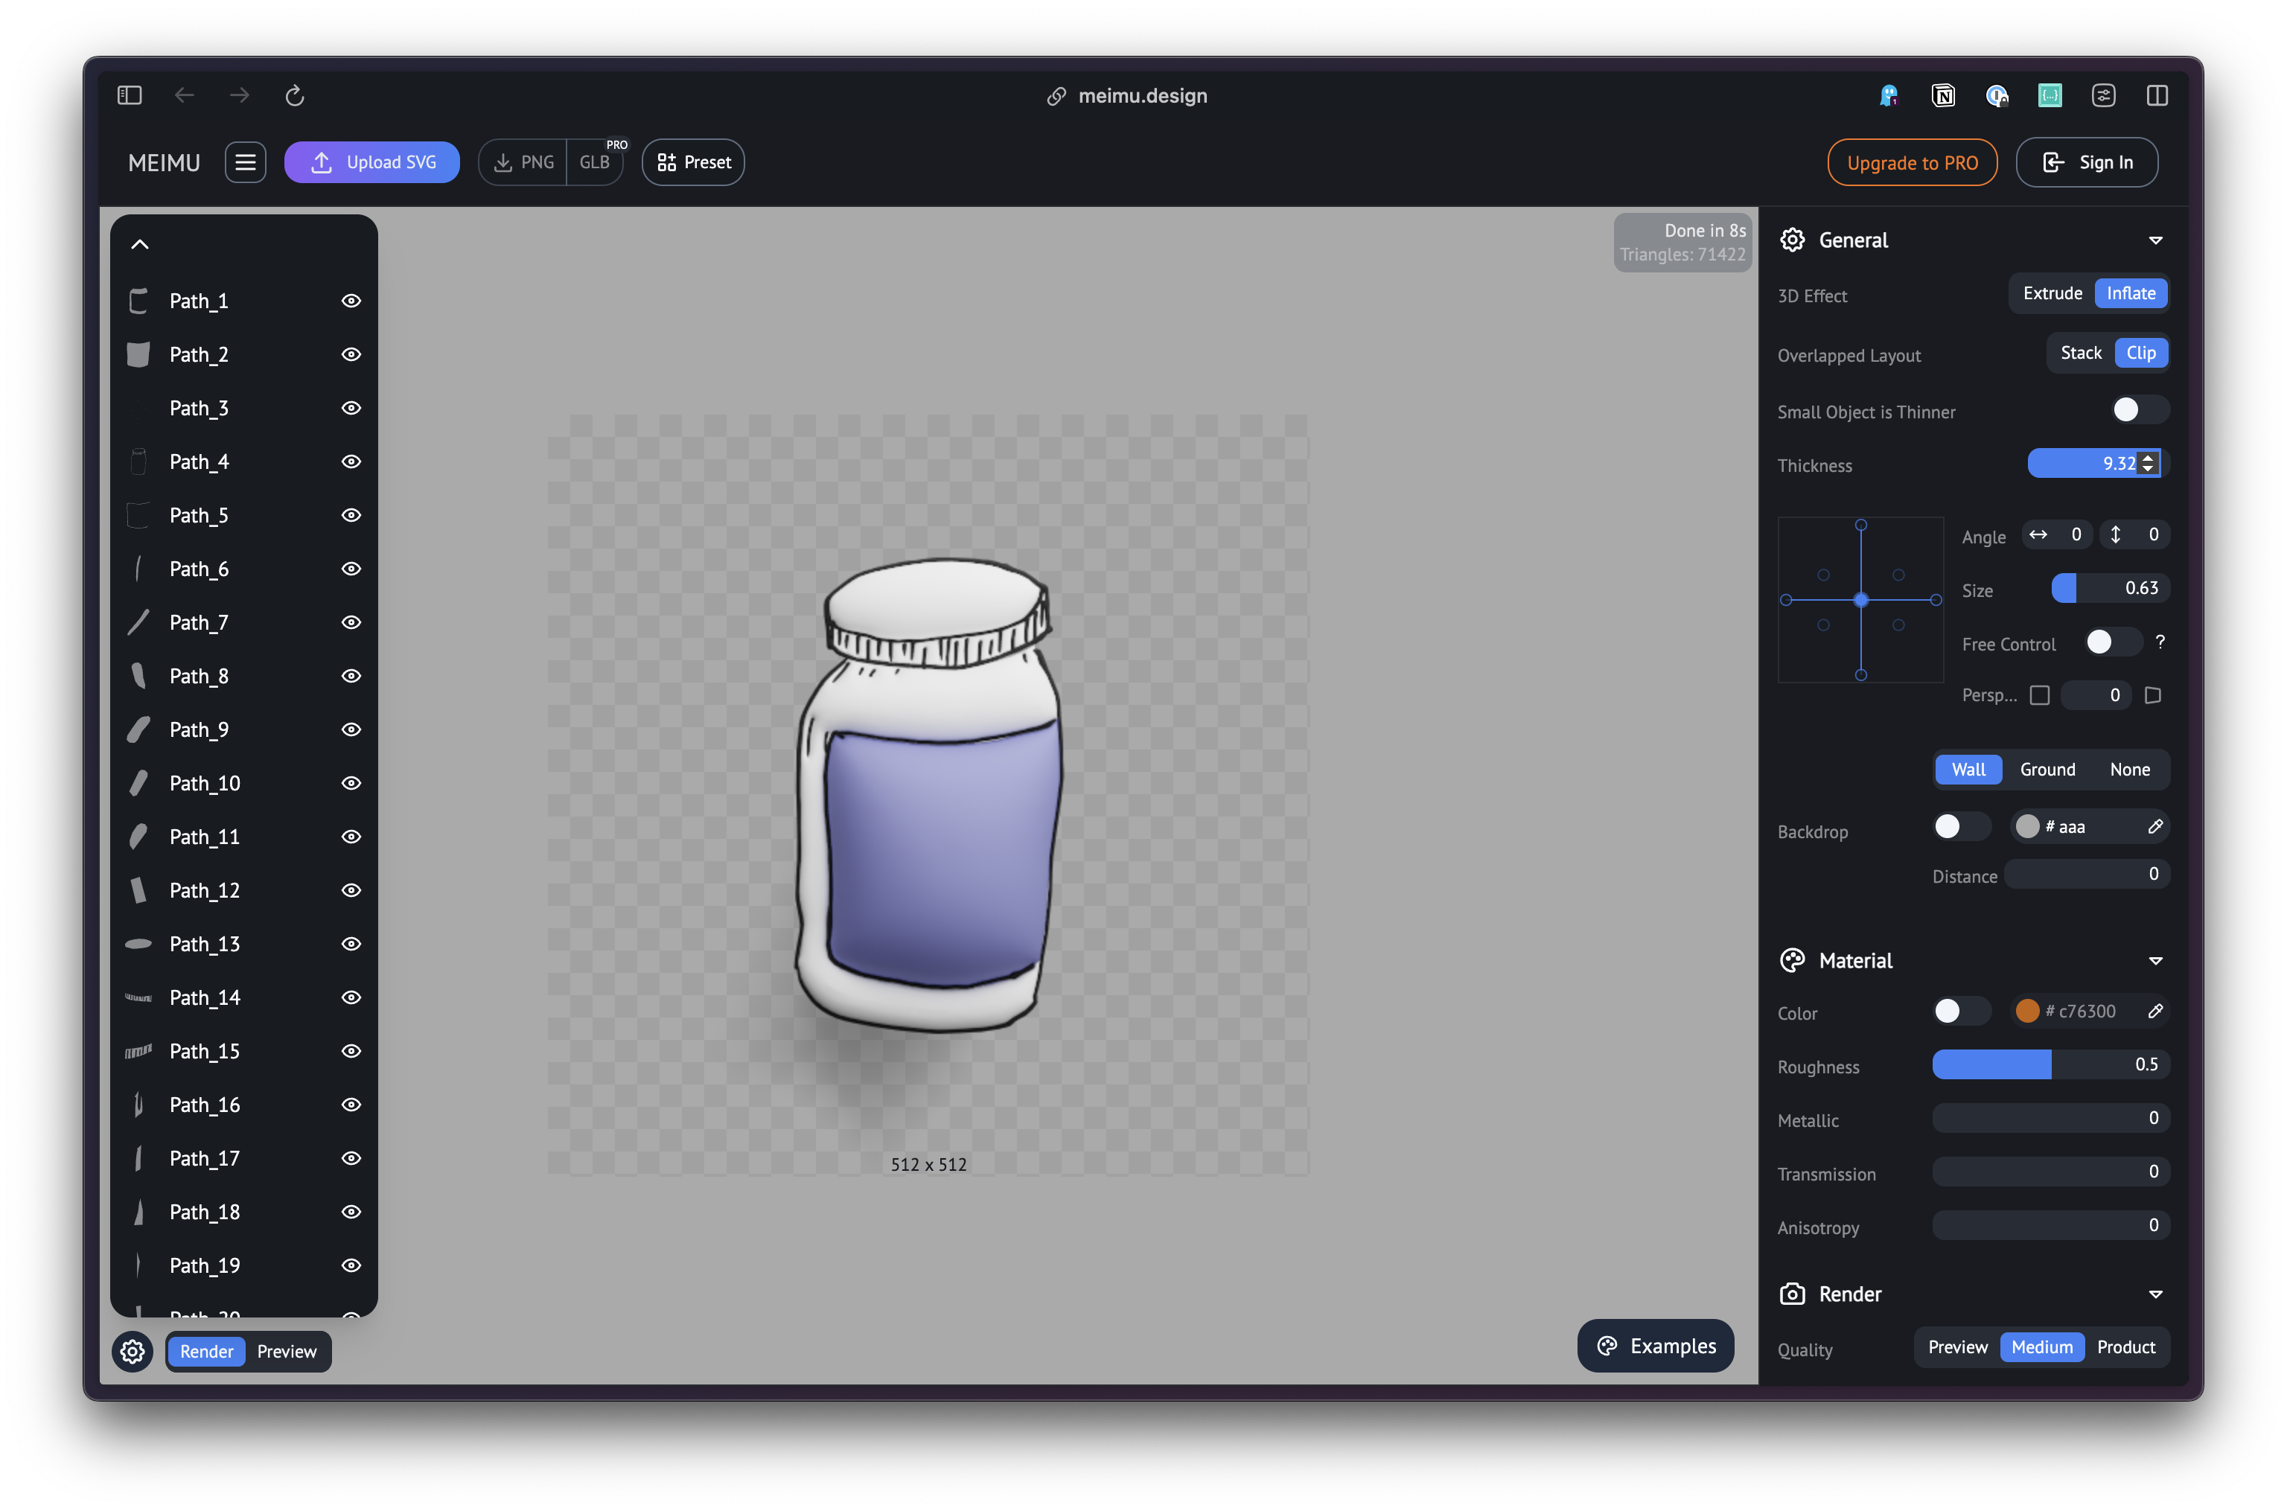Switch to Extrude 3D effect
The width and height of the screenshot is (2287, 1511).
point(2052,293)
